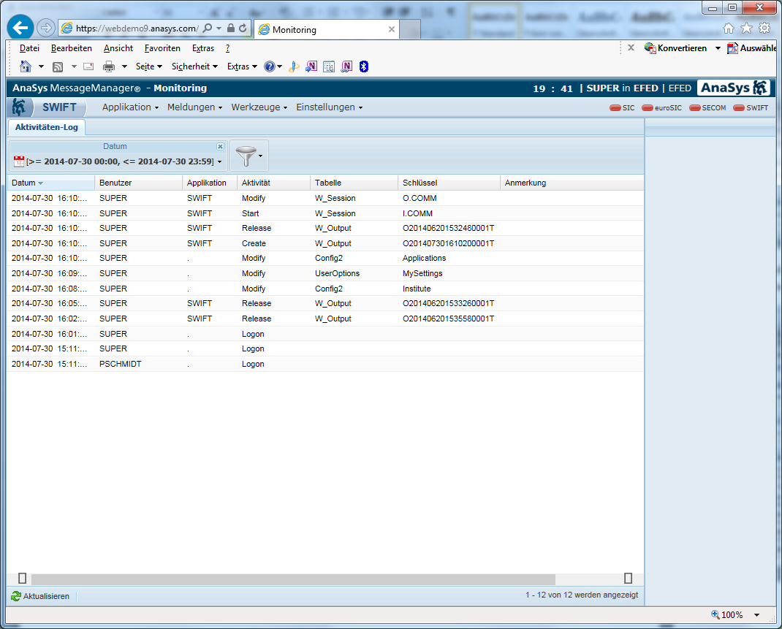Open the Ansicht menu
782x629 pixels.
coord(118,47)
